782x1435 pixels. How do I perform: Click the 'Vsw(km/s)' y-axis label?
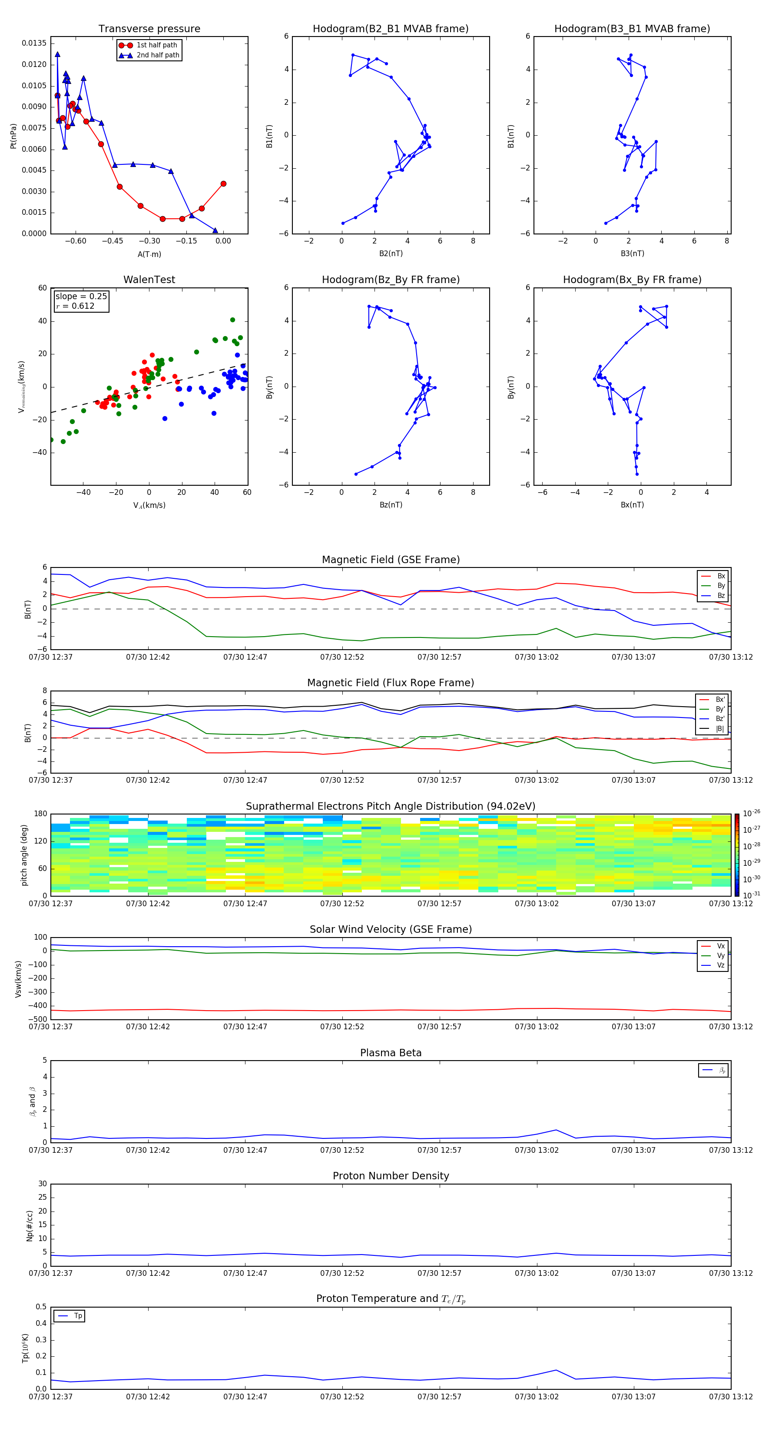pyautogui.click(x=18, y=979)
